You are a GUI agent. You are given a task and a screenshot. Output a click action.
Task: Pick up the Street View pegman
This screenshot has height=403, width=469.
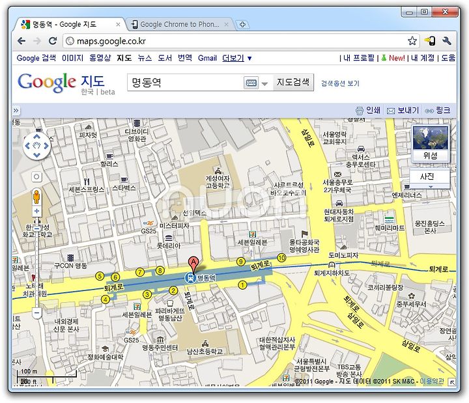(36, 197)
